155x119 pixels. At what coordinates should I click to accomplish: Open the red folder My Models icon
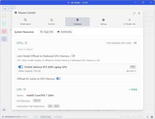[4, 31]
